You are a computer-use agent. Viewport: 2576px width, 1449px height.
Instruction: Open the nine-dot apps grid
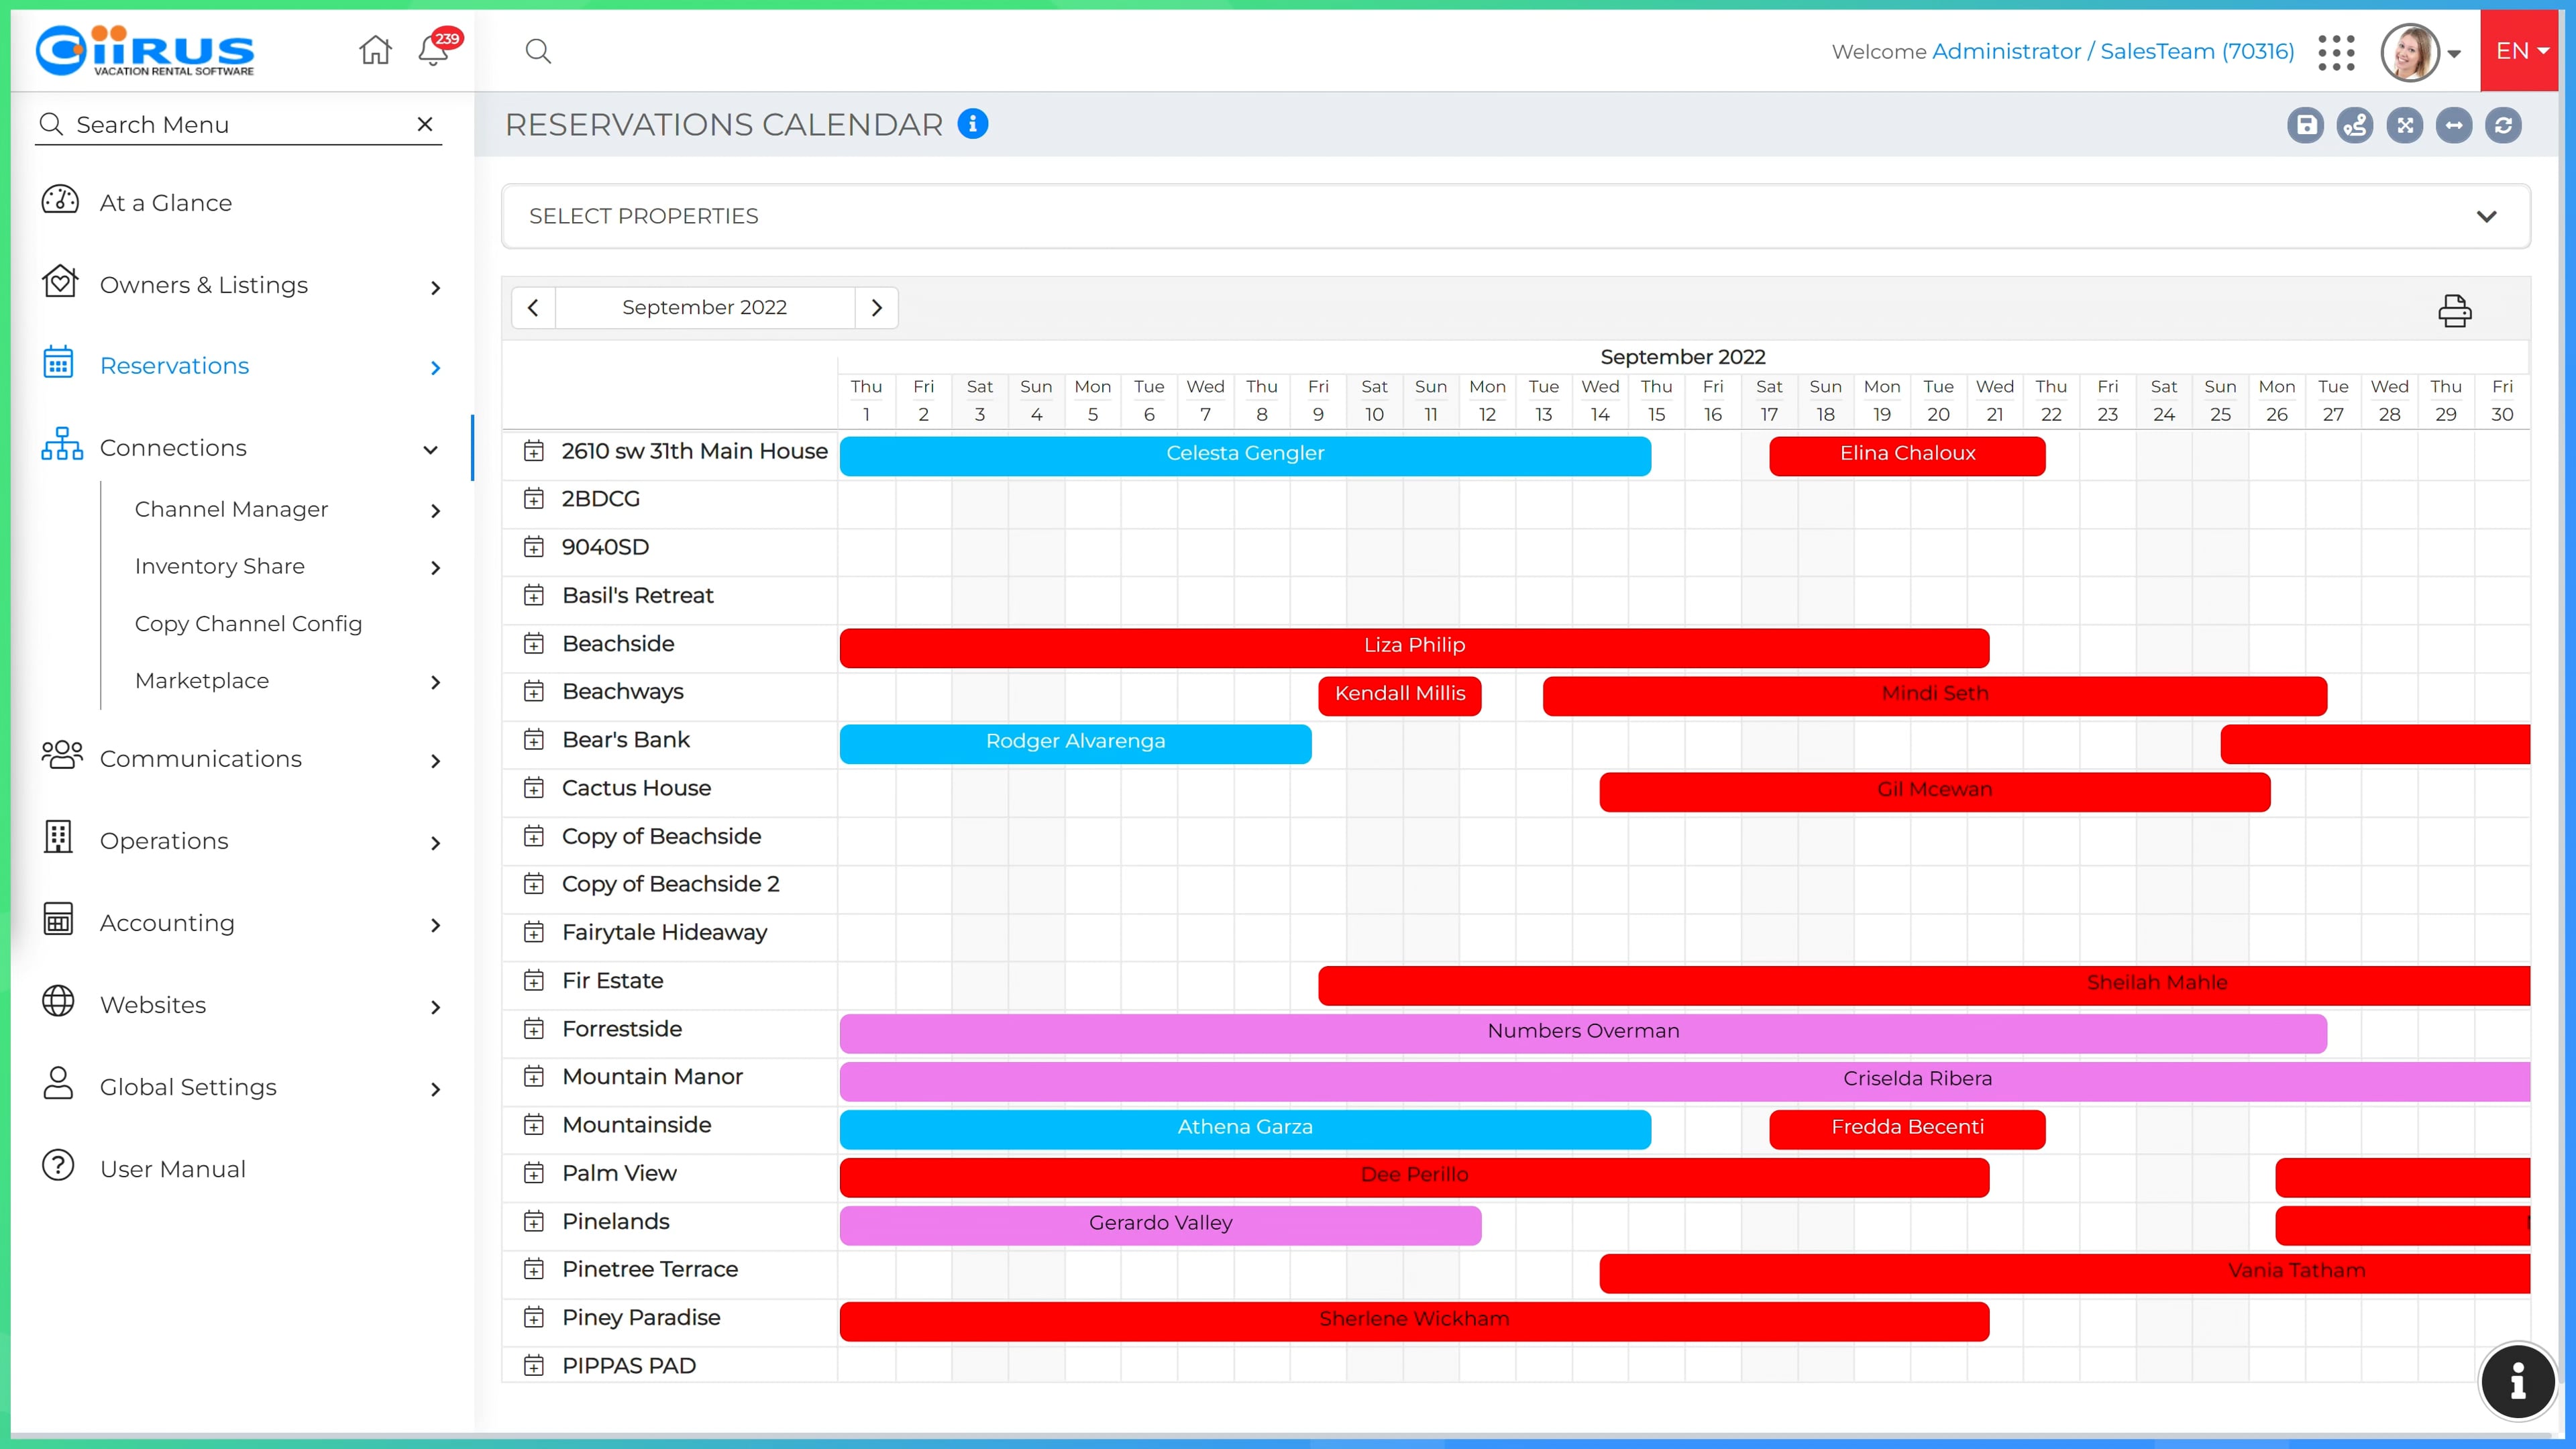2336,52
